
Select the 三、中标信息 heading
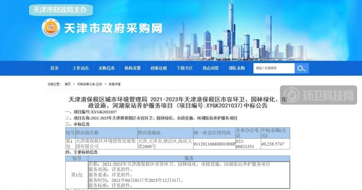click(x=78, y=124)
